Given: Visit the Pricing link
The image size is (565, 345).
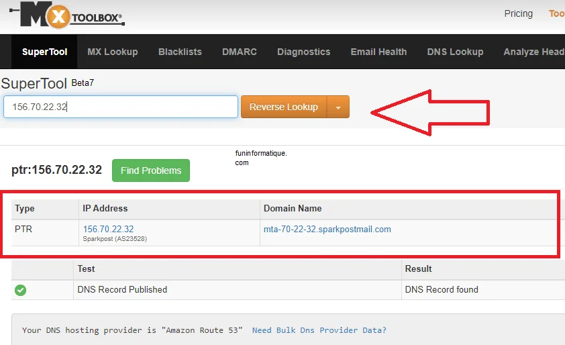Looking at the screenshot, I should [519, 13].
